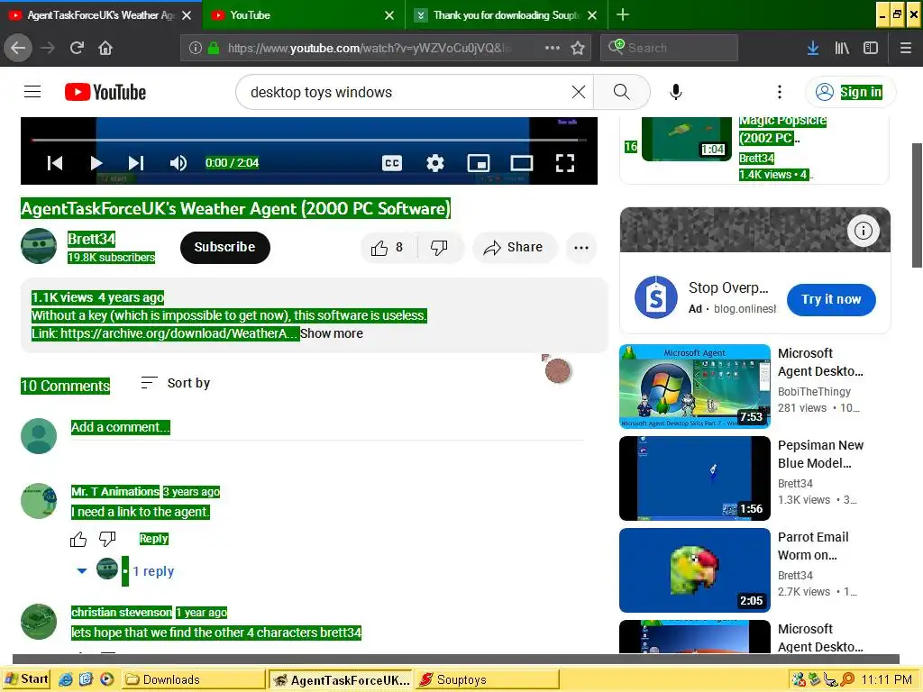Subscribe to Brett34
Image resolution: width=923 pixels, height=692 pixels.
[224, 247]
